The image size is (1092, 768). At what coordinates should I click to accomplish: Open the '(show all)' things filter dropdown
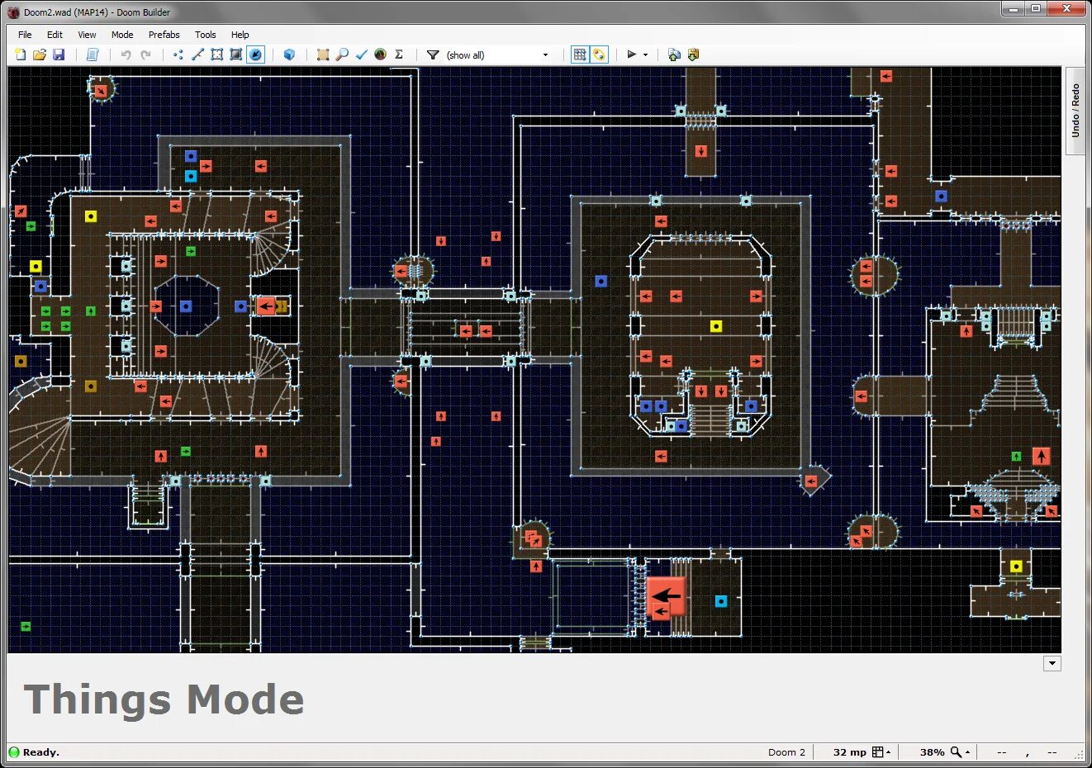click(498, 55)
